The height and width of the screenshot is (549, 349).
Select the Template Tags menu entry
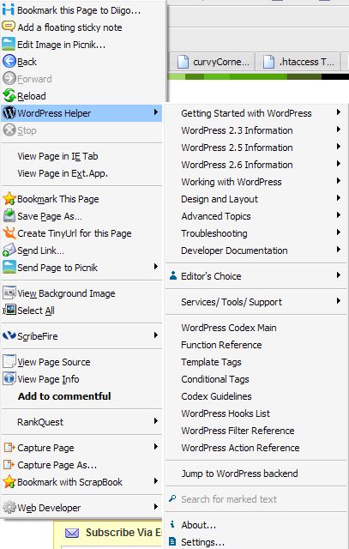(x=212, y=362)
